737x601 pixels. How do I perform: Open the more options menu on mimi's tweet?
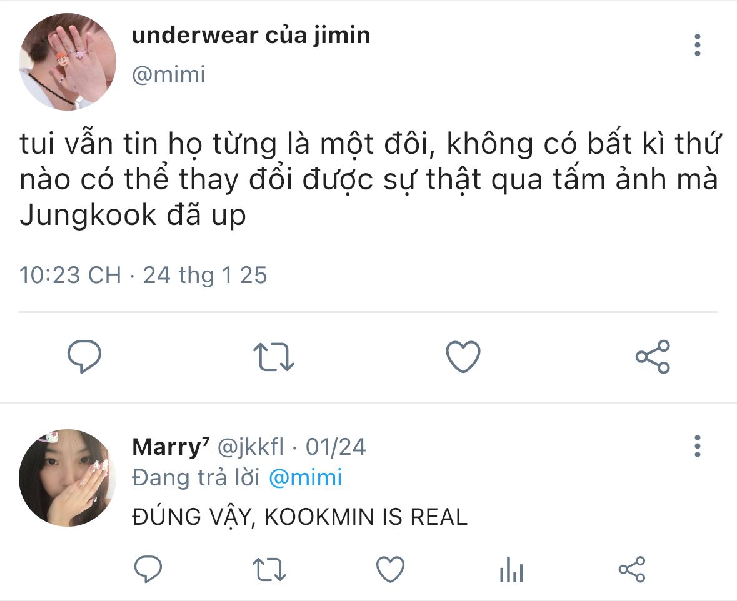(x=698, y=45)
